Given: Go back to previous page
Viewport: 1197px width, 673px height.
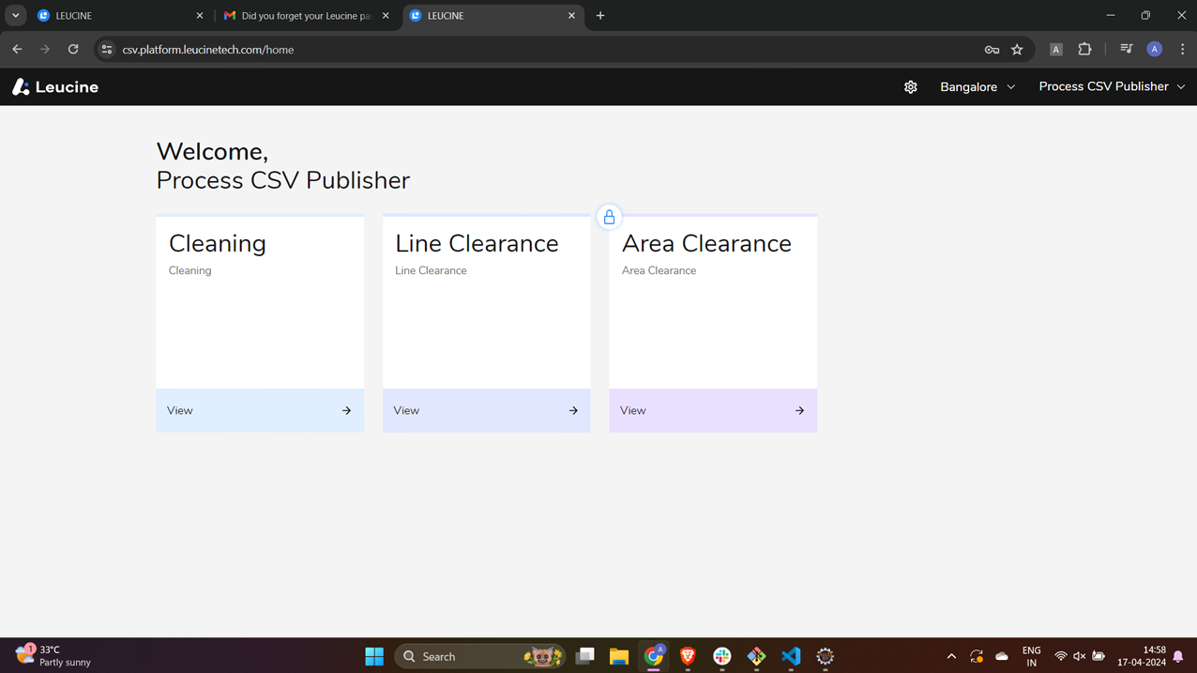Looking at the screenshot, I should coord(17,49).
